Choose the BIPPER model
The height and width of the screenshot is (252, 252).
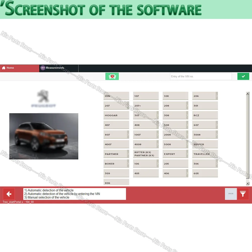pyautogui.click(x=205, y=144)
